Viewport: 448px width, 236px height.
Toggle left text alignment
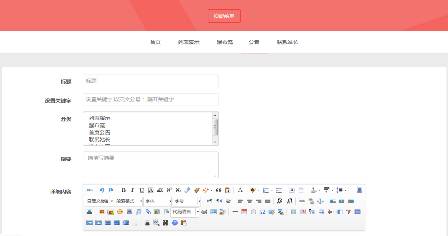pos(241,201)
